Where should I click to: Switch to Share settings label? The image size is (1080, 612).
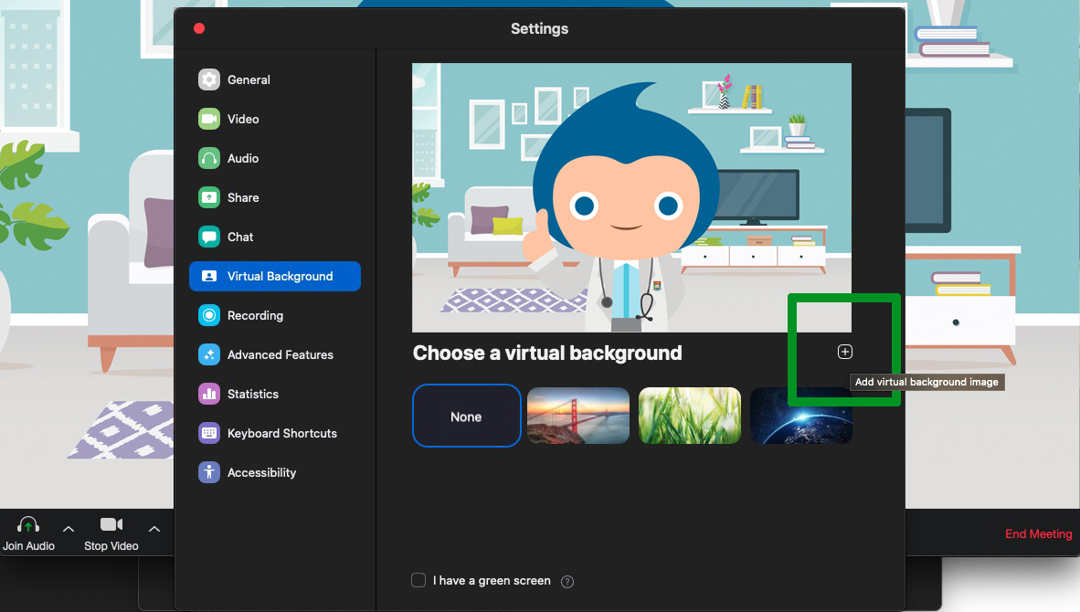coord(243,197)
